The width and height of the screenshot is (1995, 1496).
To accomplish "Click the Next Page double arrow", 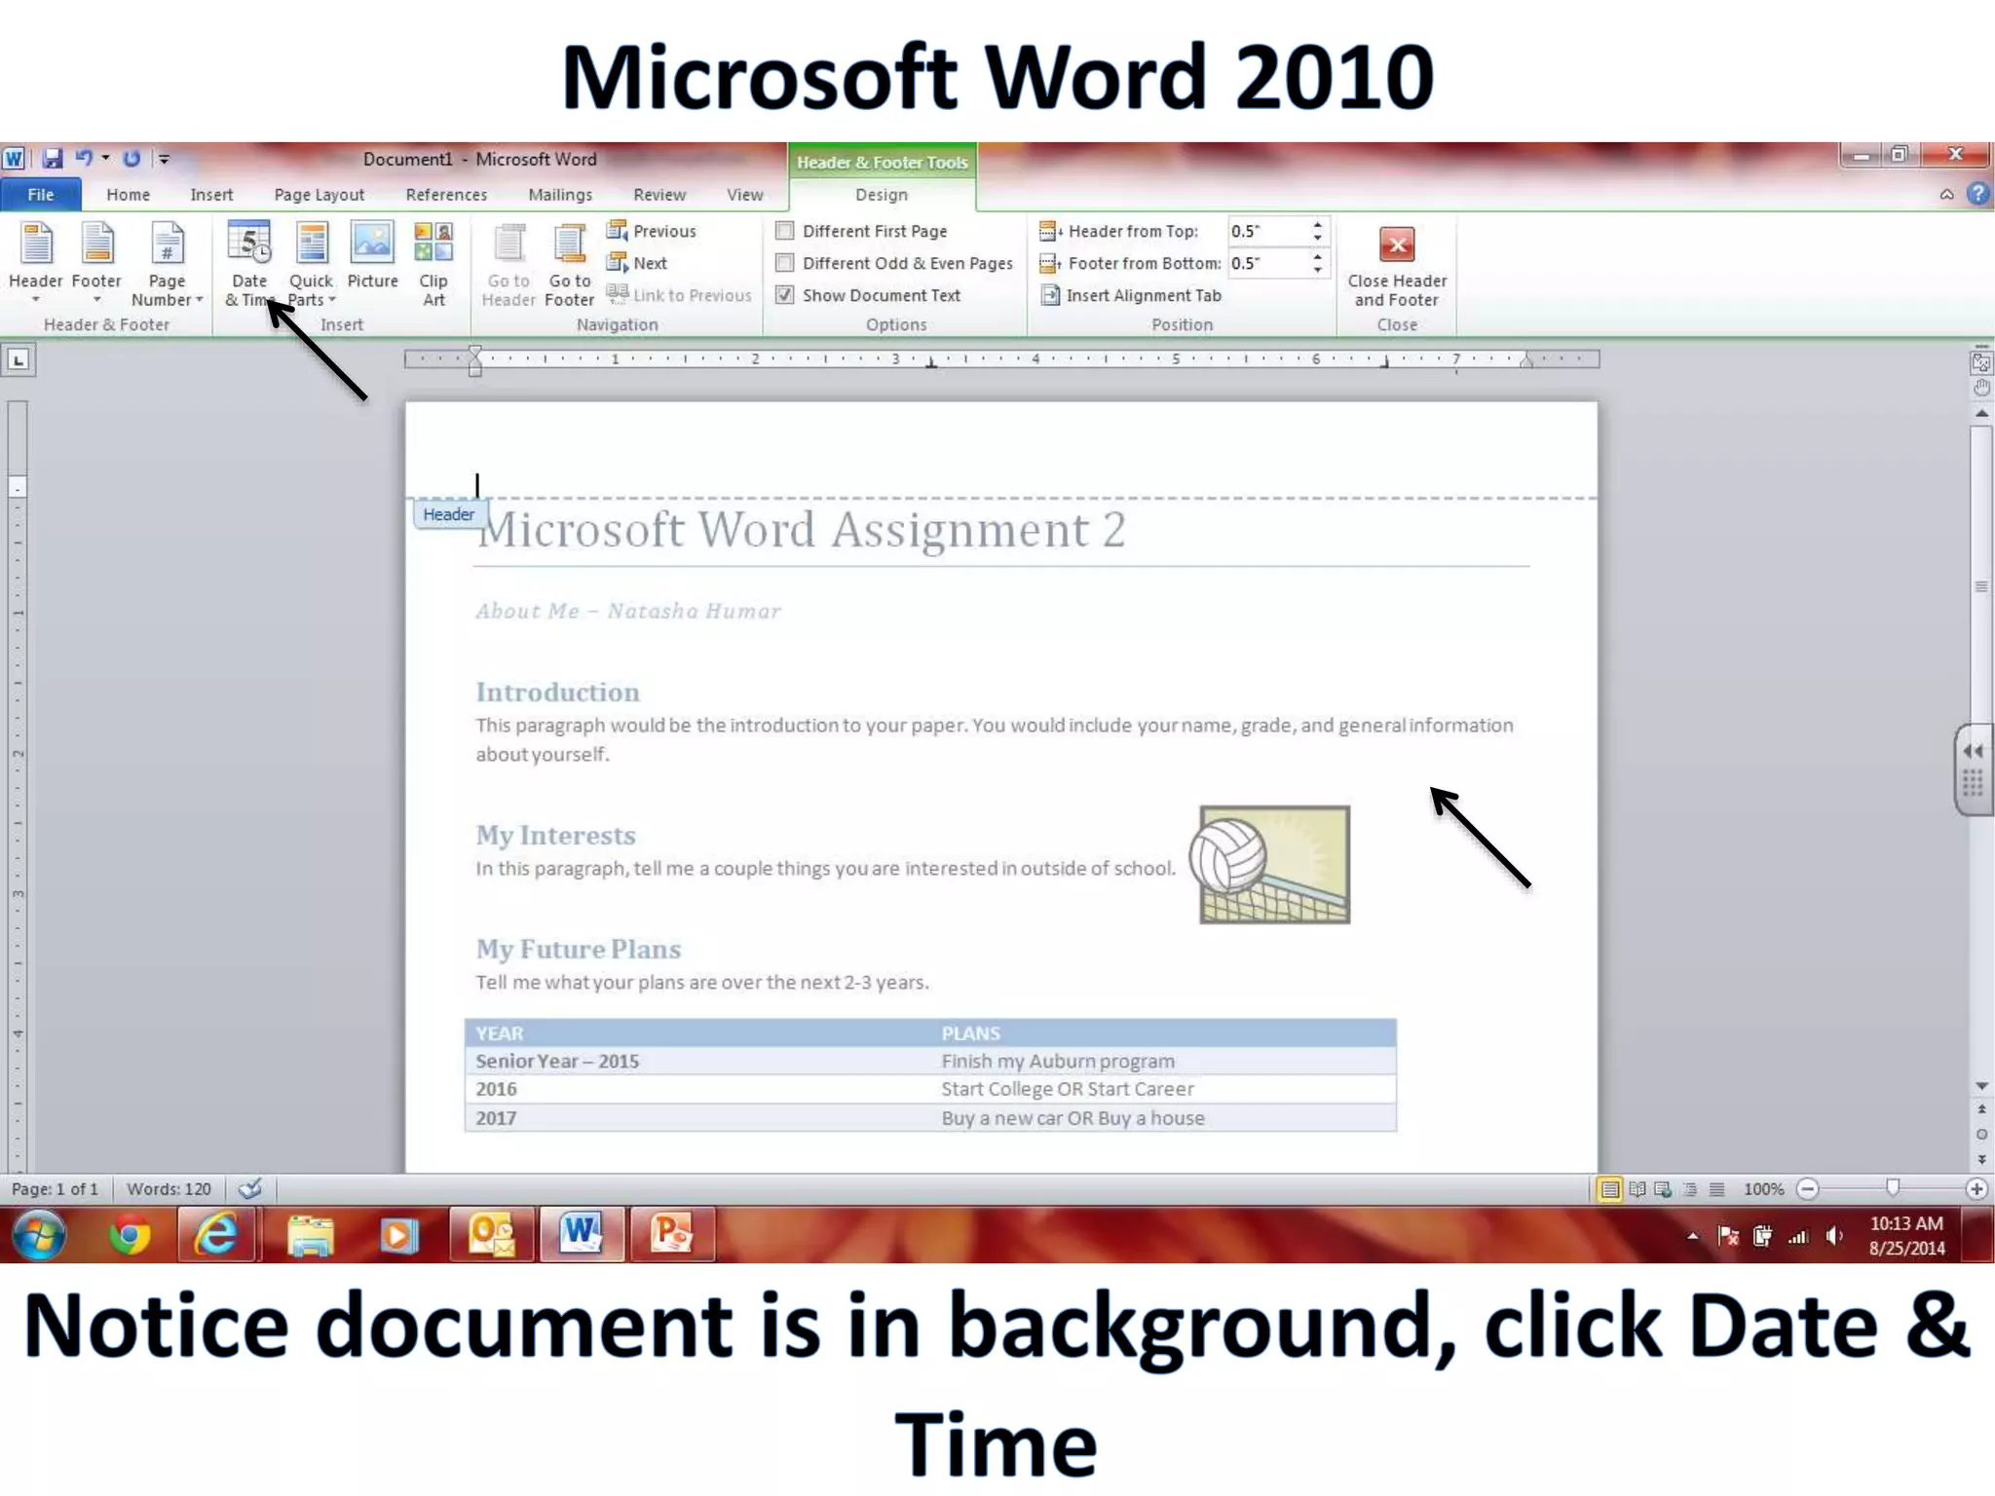I will click(1981, 1160).
